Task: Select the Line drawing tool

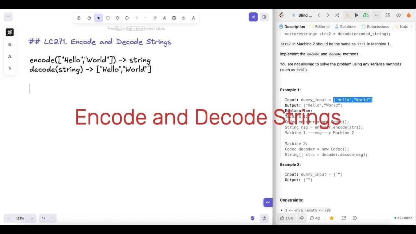Action: pyautogui.click(x=146, y=18)
